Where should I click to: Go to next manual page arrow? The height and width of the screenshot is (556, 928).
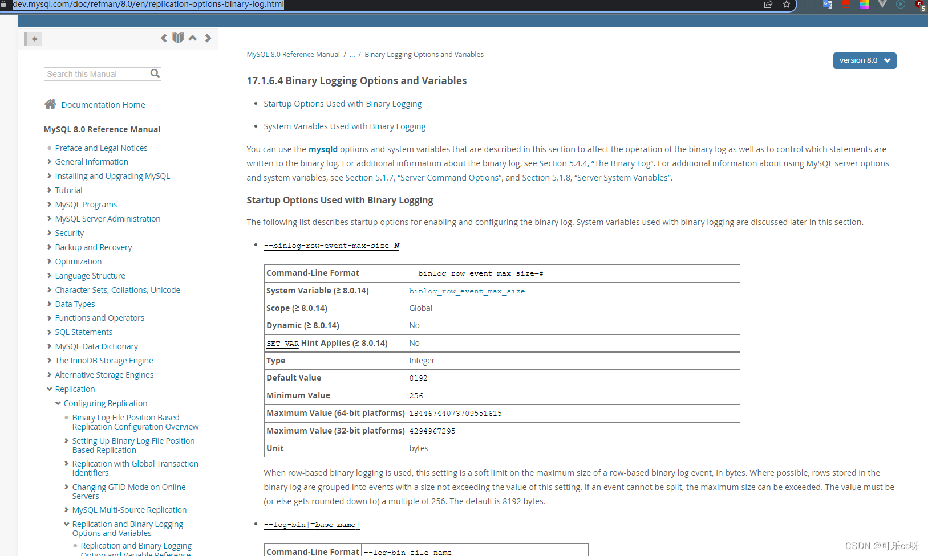point(208,38)
